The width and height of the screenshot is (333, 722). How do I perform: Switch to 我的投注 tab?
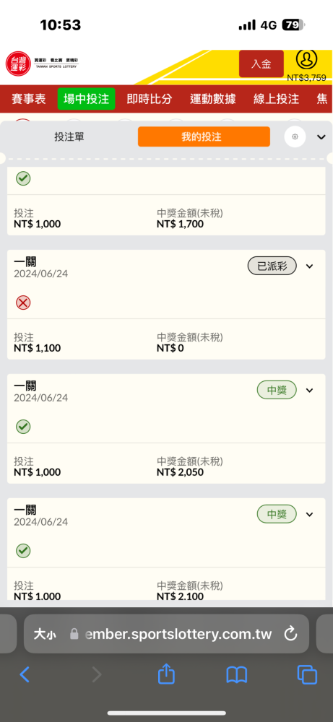tap(204, 136)
